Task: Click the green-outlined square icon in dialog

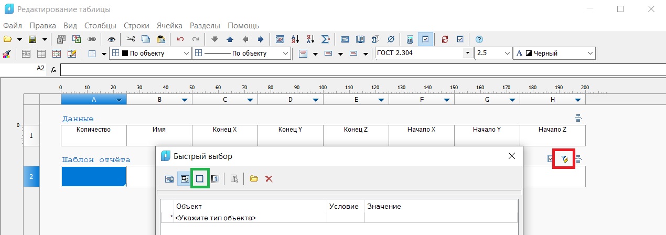Action: pyautogui.click(x=200, y=179)
